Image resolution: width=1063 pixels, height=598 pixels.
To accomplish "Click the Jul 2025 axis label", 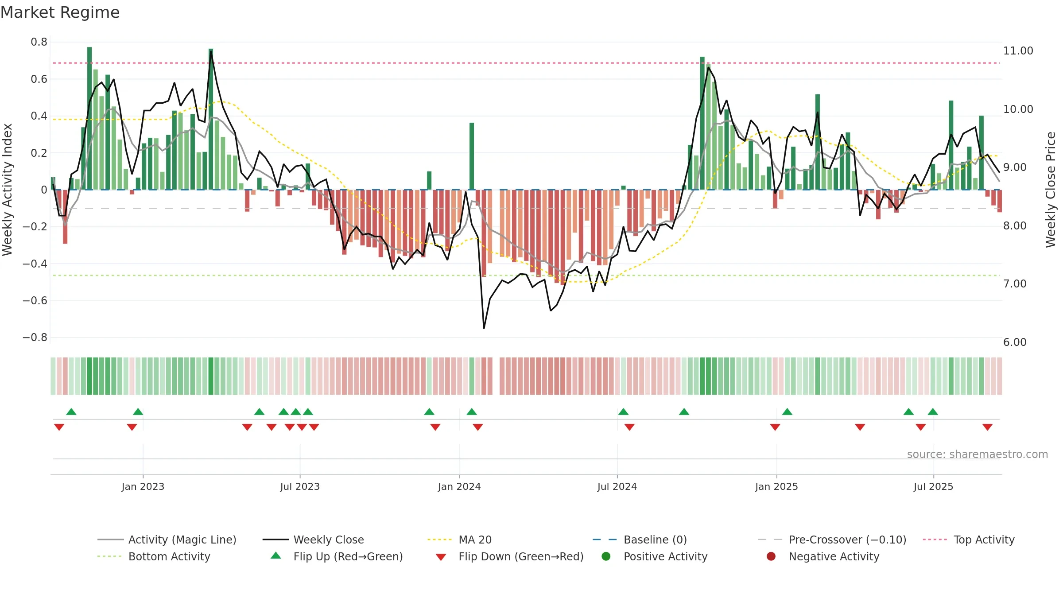I will click(933, 486).
